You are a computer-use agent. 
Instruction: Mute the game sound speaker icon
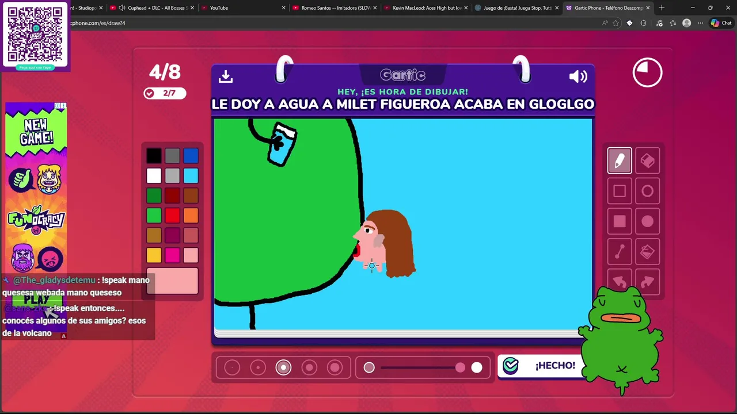point(578,76)
